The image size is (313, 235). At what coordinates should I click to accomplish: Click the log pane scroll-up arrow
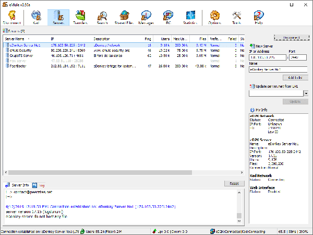pyautogui.click(x=239, y=192)
